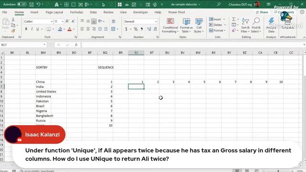Click the Format cells button
Viewport: 306px width, 172px height.
pos(217,31)
